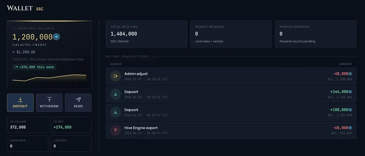Open the Listings tile
Screen dimensions: 365x156
click(x=71, y=144)
